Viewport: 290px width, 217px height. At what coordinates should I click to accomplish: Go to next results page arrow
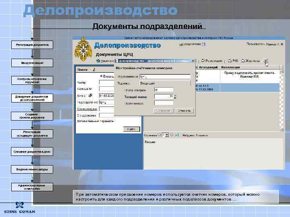tap(172, 135)
